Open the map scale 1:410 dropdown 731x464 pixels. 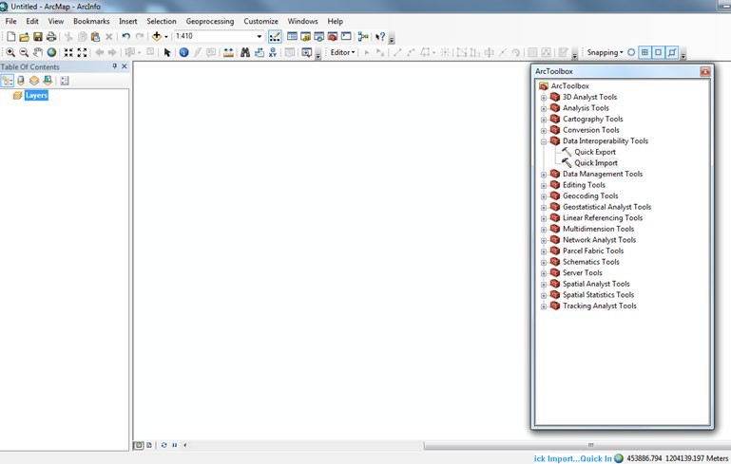260,36
